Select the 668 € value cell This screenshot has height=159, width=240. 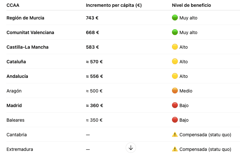point(92,32)
